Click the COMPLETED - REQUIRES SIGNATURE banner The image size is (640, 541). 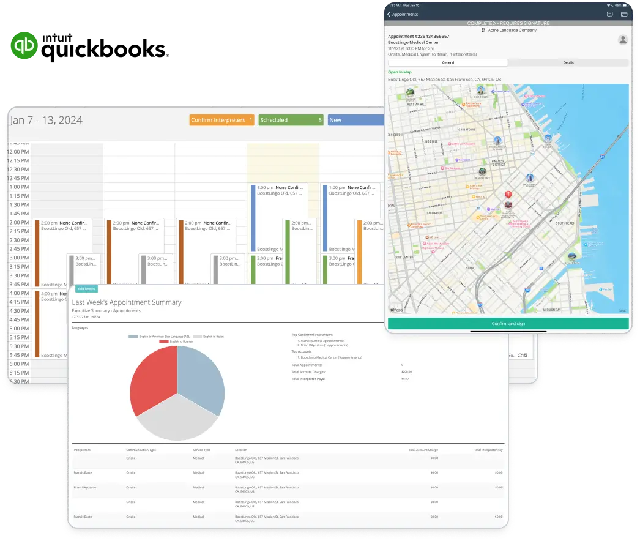tap(508, 24)
